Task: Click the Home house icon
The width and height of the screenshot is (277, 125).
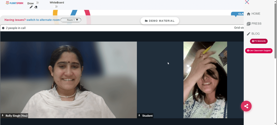Action: 248,14
